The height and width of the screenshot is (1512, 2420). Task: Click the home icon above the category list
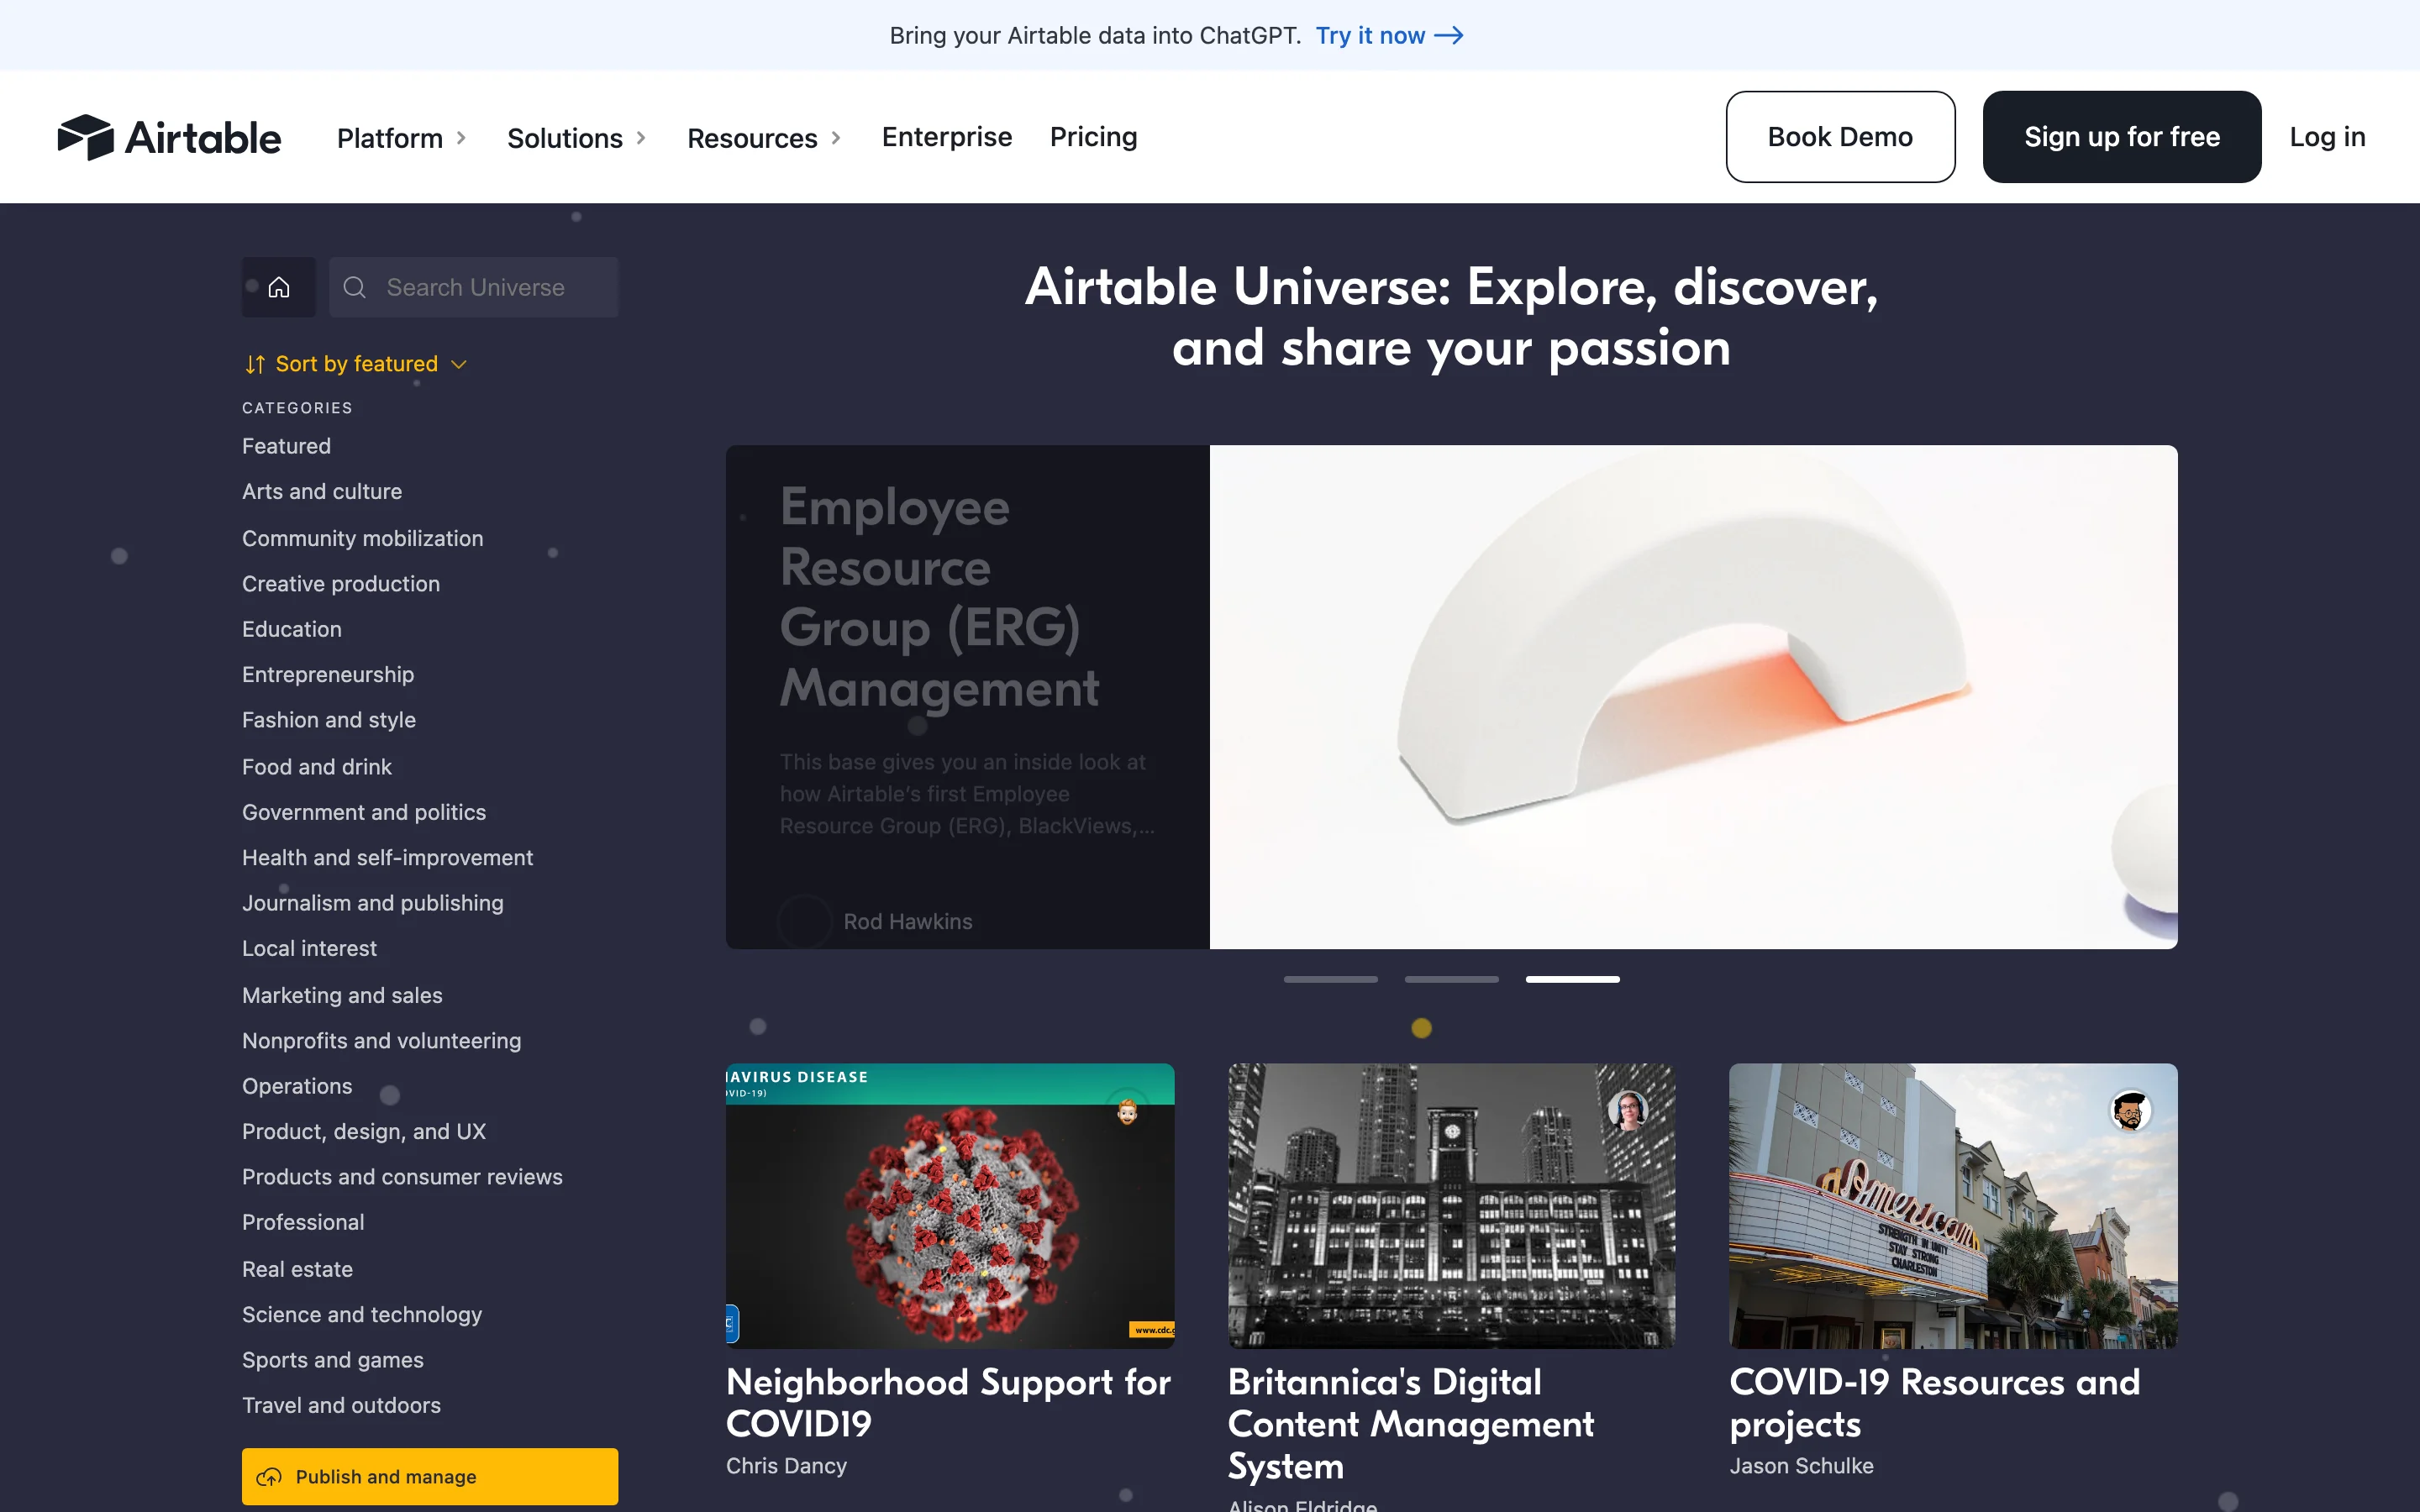278,287
